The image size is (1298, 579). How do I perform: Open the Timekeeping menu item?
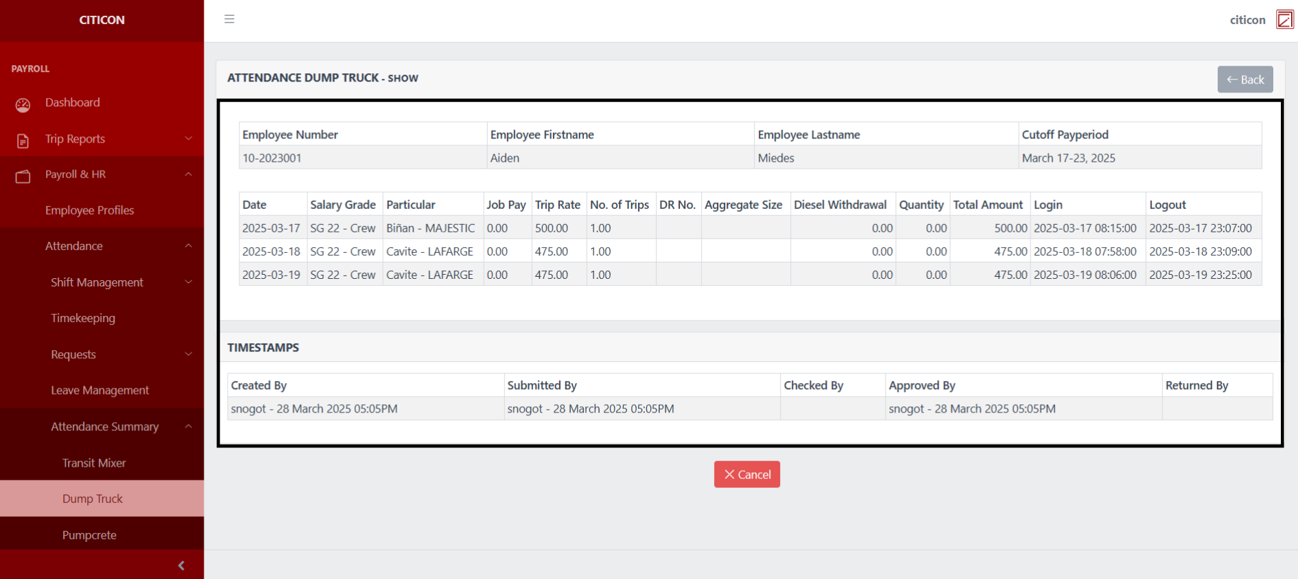(x=83, y=318)
